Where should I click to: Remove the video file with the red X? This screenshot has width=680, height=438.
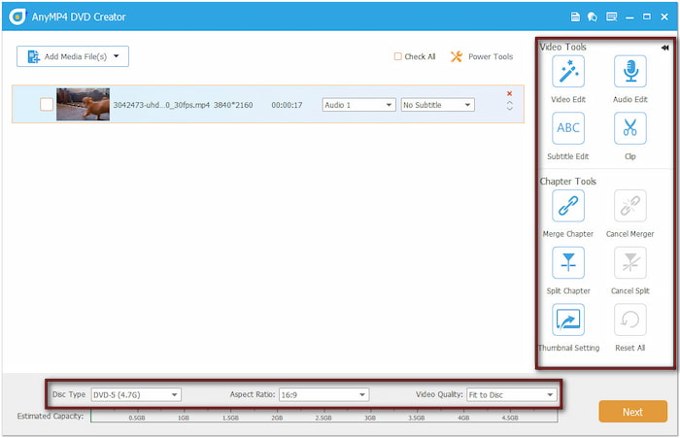(510, 93)
